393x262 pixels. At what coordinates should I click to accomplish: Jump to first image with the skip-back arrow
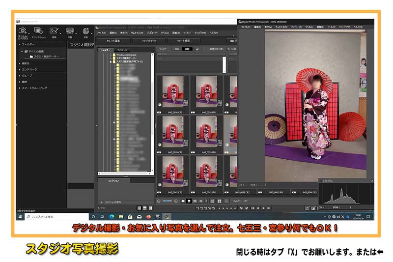253,208
